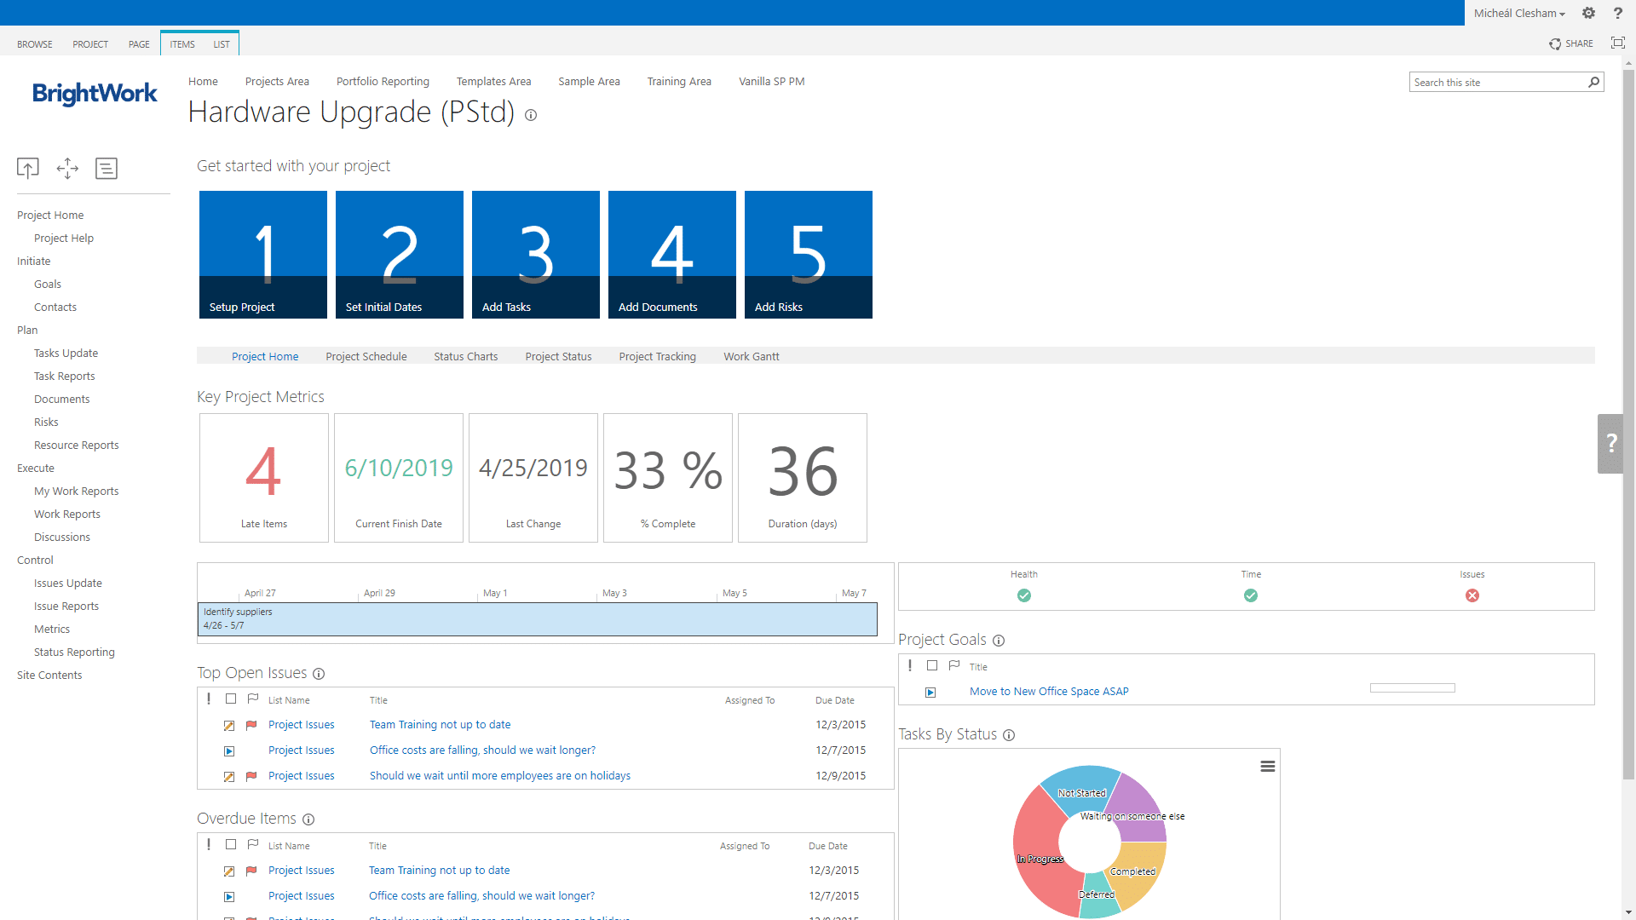Viewport: 1636px width, 920px height.
Task: Open the BROWSE ribbon tab
Action: [35, 44]
